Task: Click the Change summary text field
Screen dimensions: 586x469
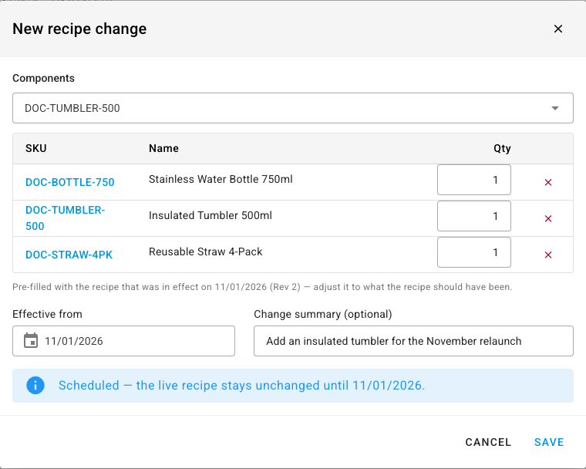Action: click(x=413, y=341)
